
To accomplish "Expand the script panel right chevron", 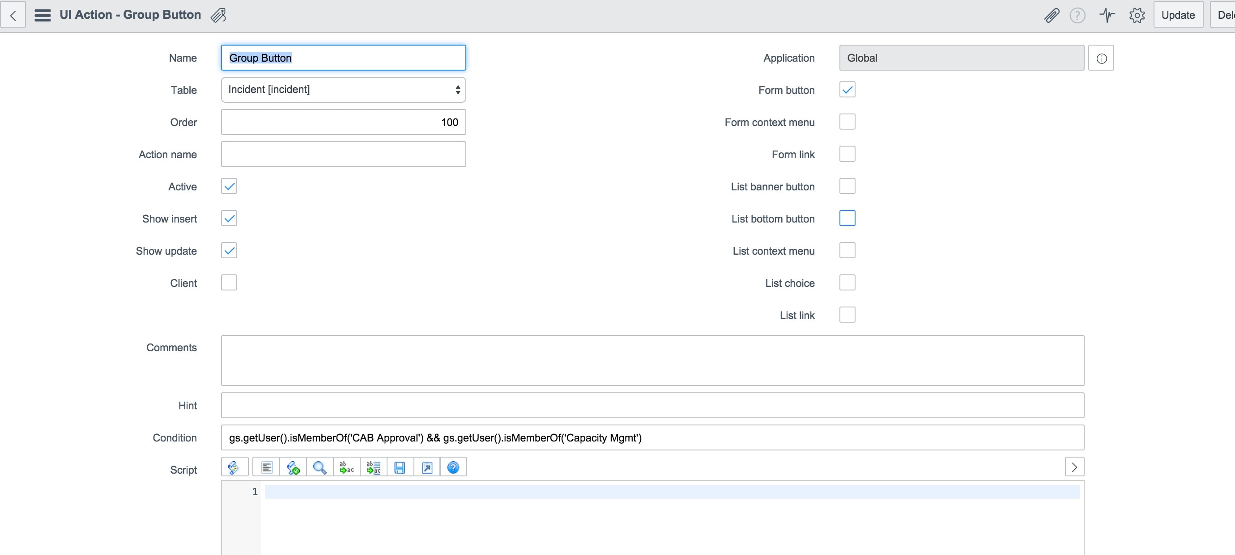I will tap(1074, 467).
